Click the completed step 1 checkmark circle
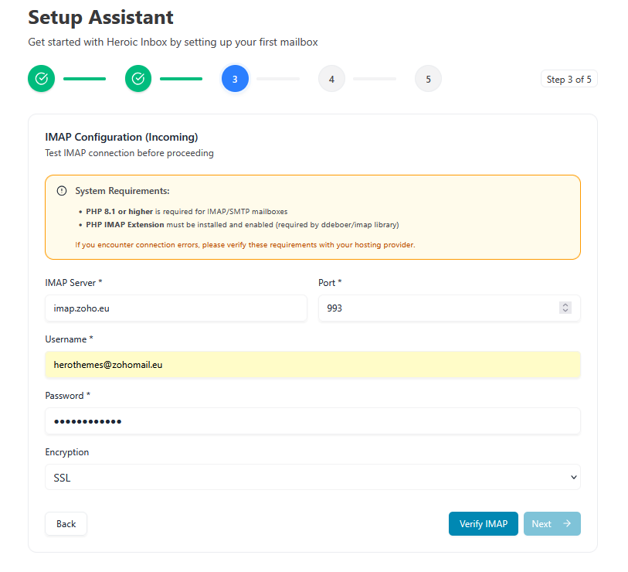The height and width of the screenshot is (572, 628). coord(42,79)
